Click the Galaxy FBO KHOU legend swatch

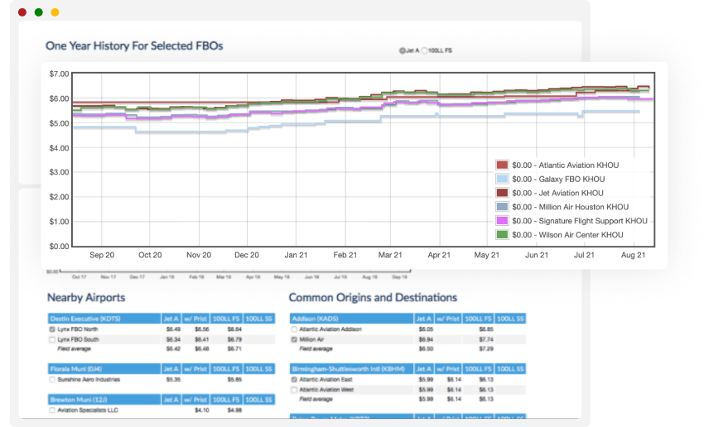[x=502, y=180]
